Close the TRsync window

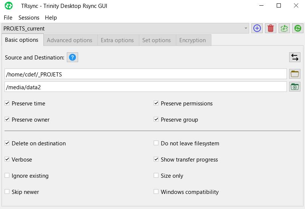click(296, 6)
